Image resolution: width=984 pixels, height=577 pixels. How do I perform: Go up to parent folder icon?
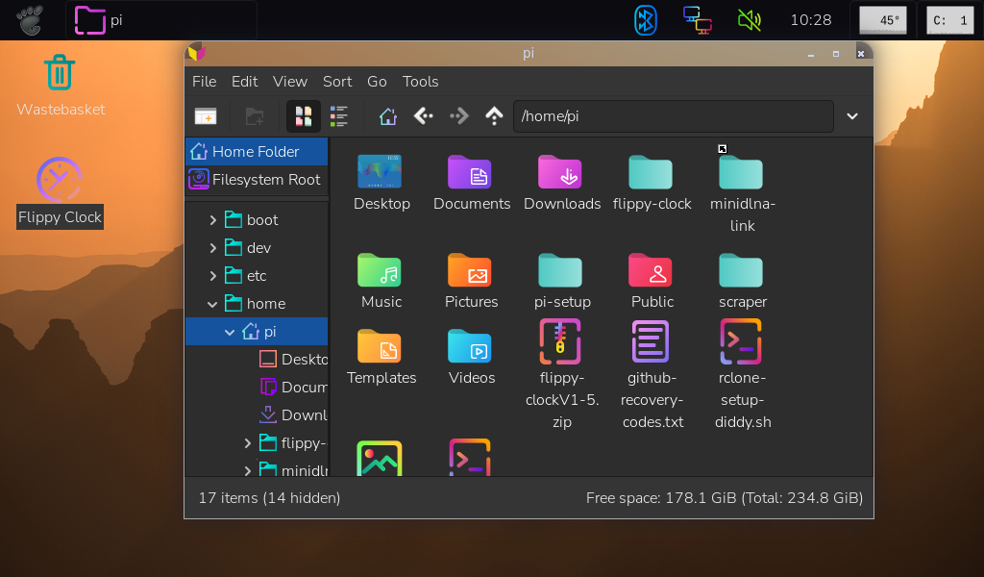point(495,116)
